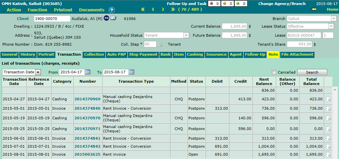Screen dimensions: 339x159
Task: Click the Client number input field
Action: (x=51, y=19)
